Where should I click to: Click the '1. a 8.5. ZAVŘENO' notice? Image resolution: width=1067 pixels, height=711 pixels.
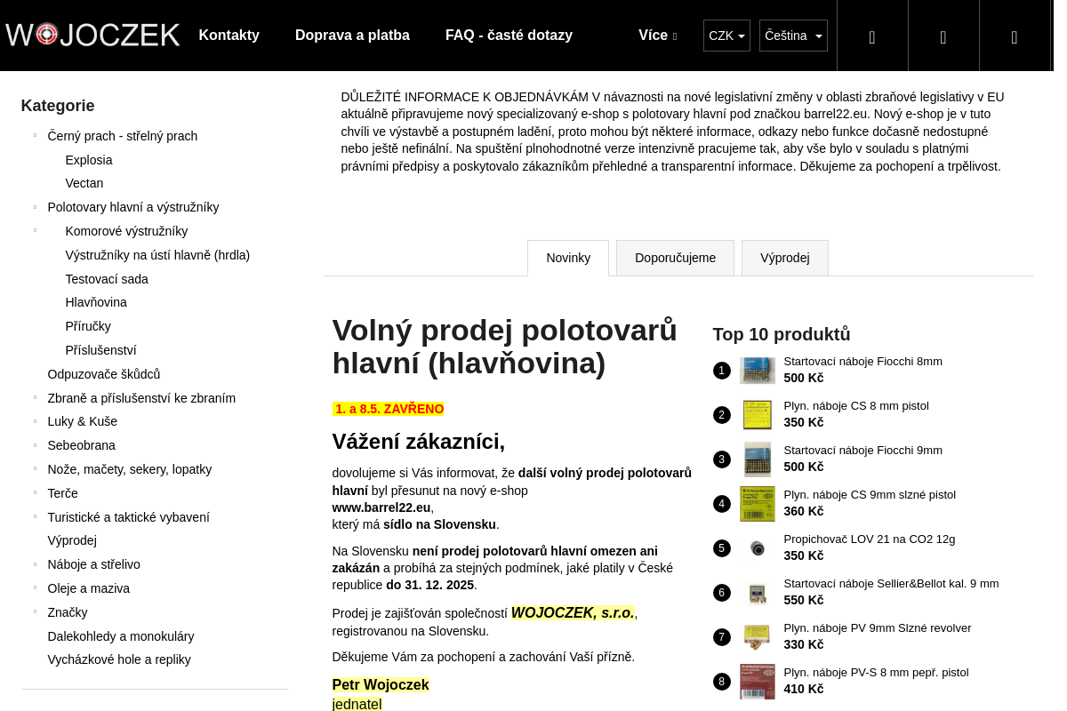pyautogui.click(x=389, y=409)
